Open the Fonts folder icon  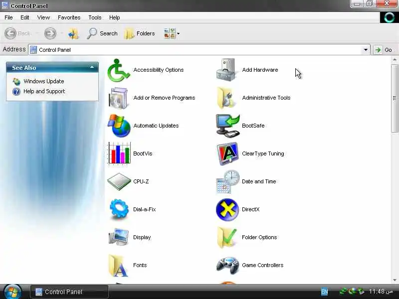point(118,266)
